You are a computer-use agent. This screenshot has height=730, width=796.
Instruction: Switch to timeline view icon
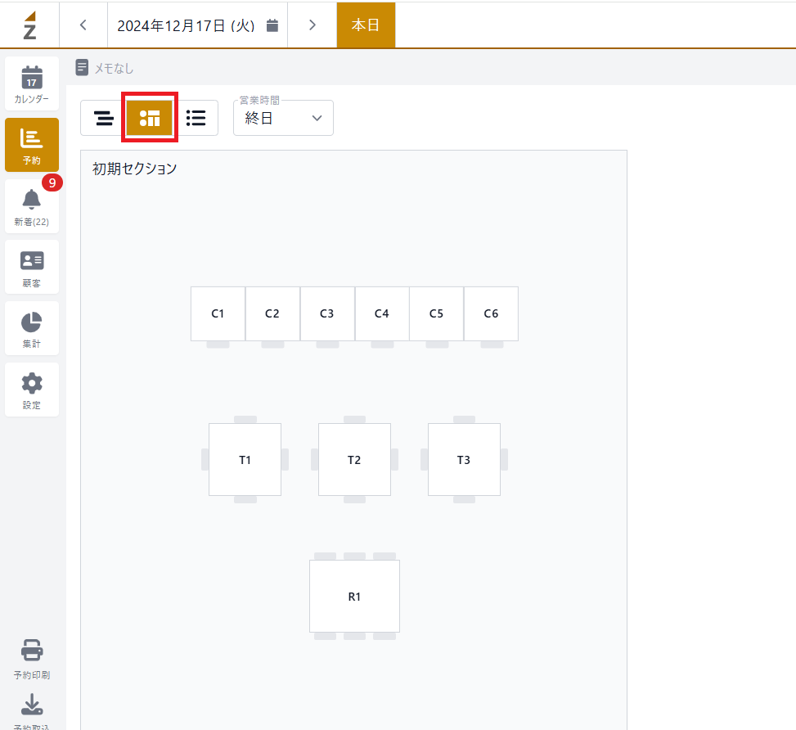104,118
